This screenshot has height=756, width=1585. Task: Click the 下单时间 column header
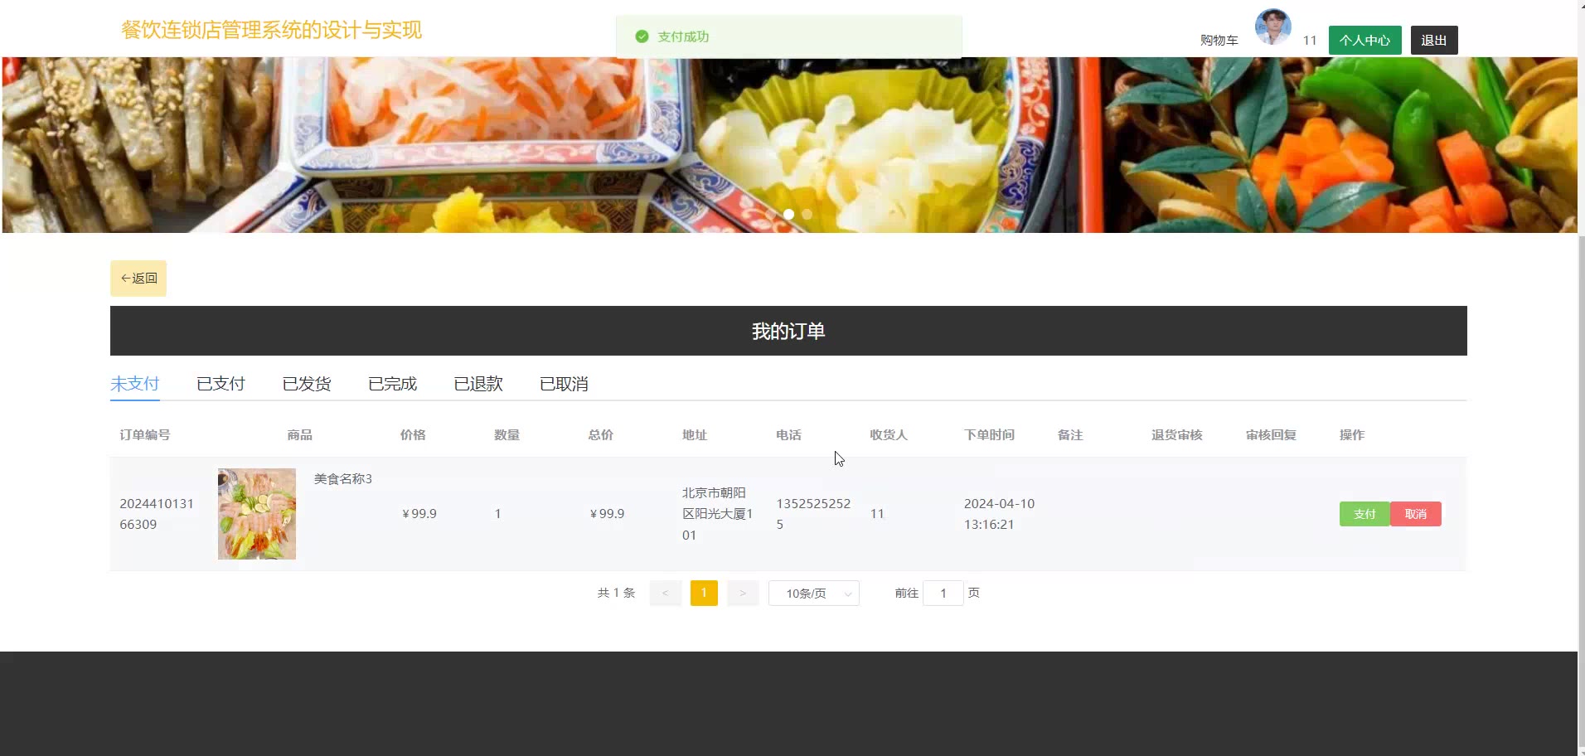[989, 435]
